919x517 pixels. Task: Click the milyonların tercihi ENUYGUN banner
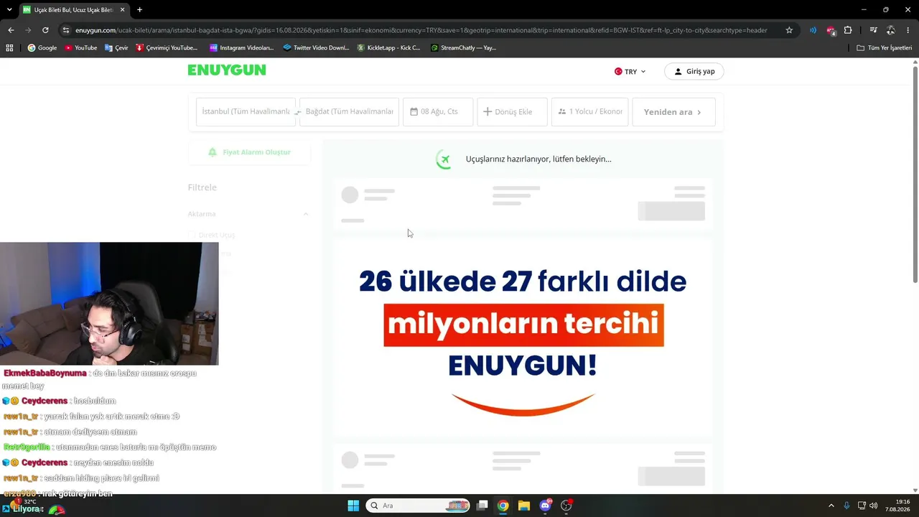[x=523, y=339]
